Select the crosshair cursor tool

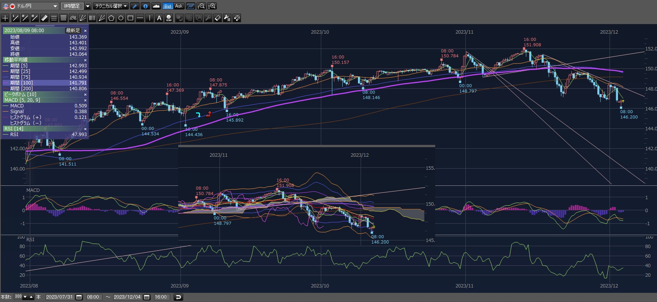click(x=5, y=18)
